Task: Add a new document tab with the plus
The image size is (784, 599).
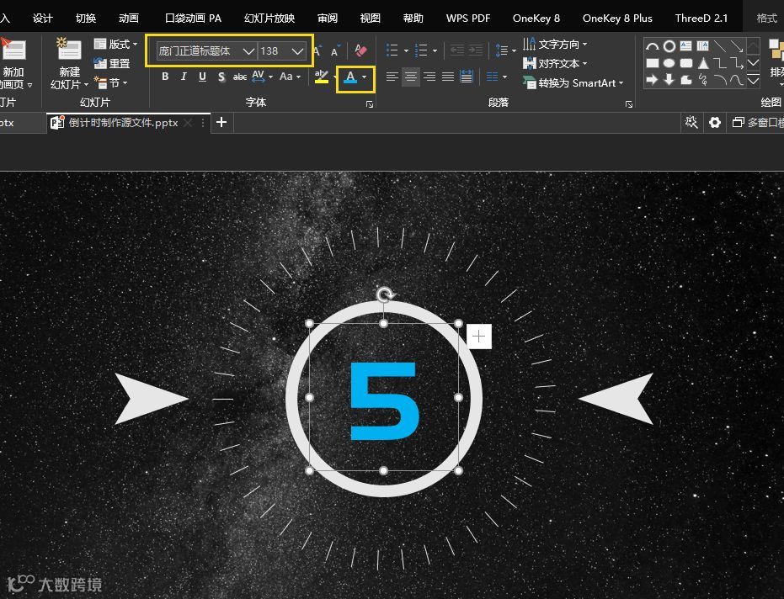Action: point(221,122)
